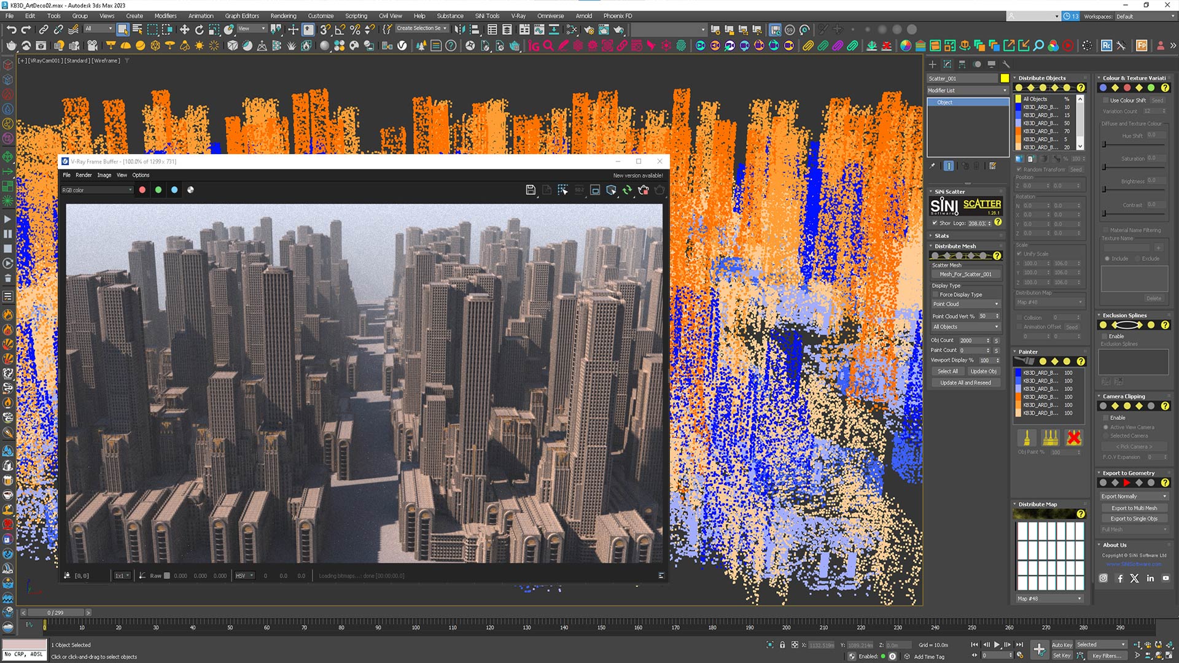Enable the Exclusion Splines Enable checkbox
1179x663 pixels.
1105,336
